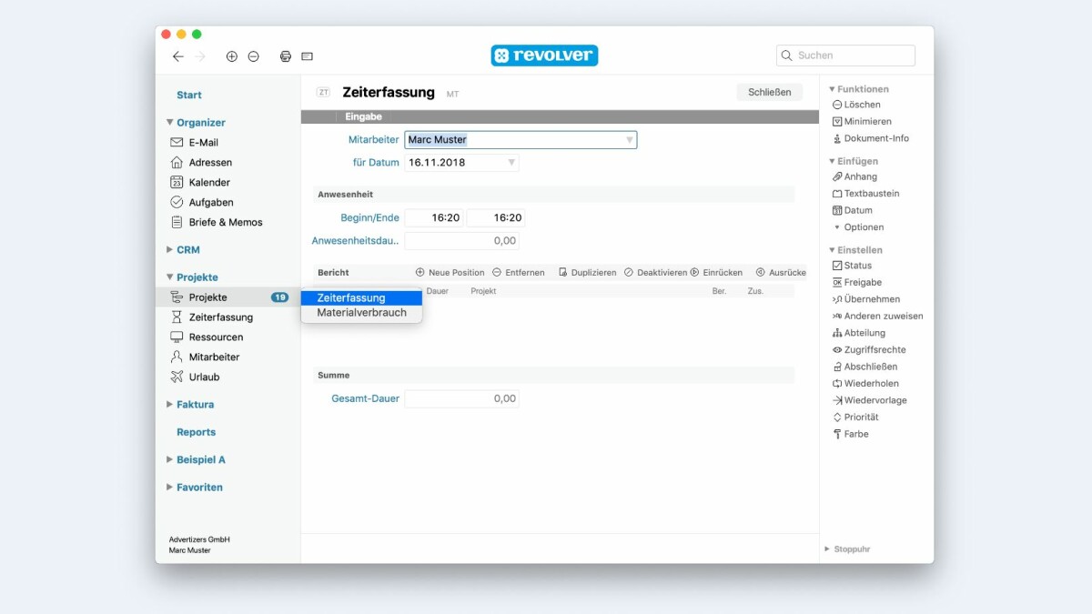Click the print icon in toolbar

point(285,56)
